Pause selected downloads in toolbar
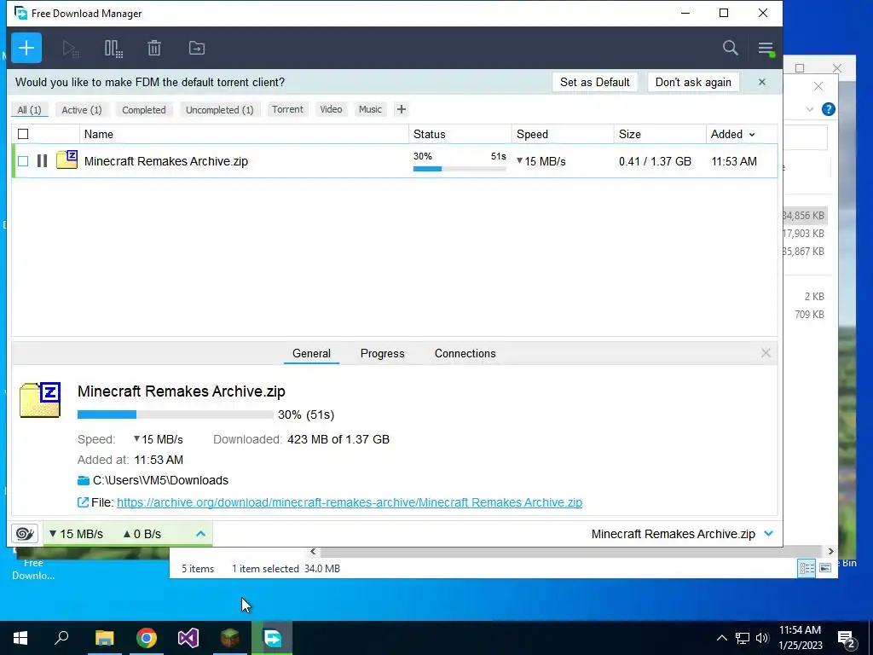 [113, 49]
